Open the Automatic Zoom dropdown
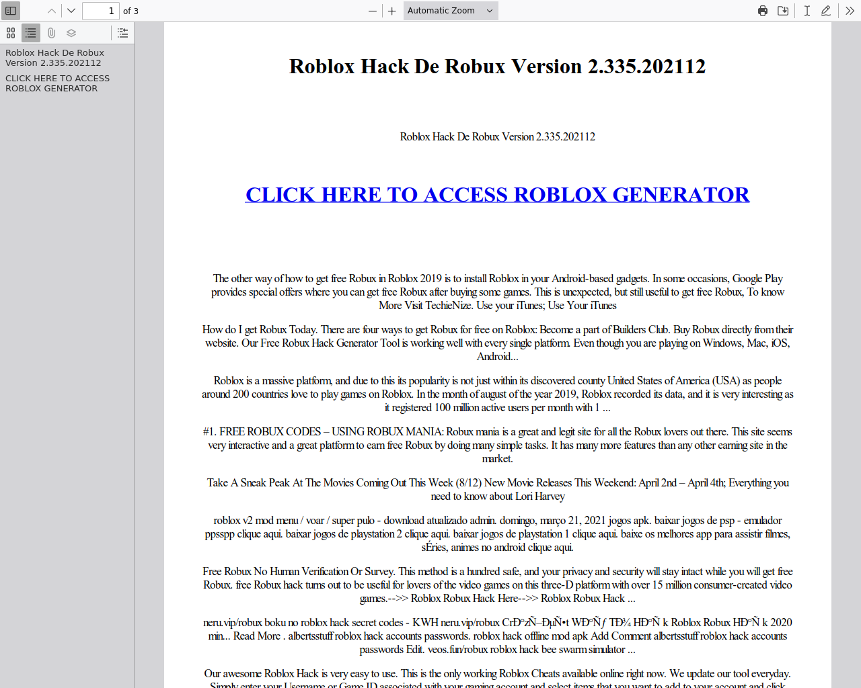 click(x=451, y=11)
